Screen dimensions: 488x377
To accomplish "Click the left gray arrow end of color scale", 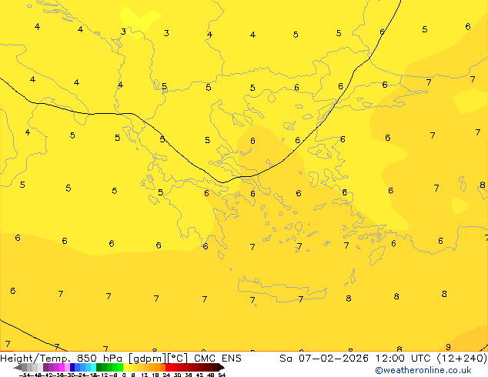I will pos(18,367).
